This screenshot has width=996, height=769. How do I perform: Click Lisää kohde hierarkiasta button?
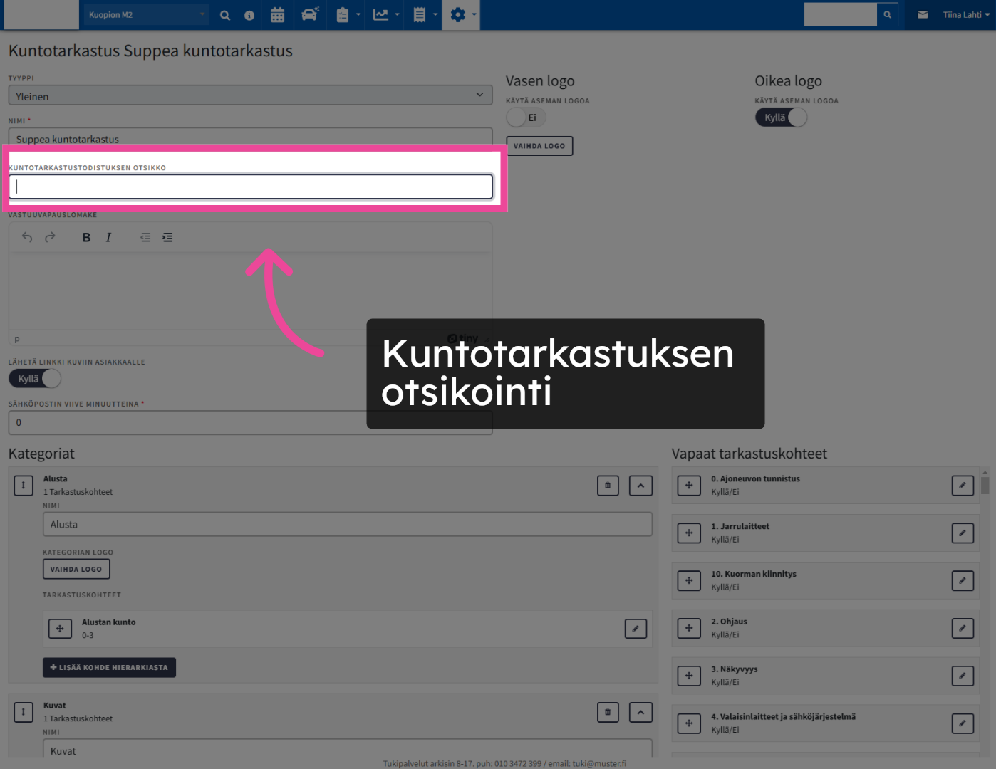pyautogui.click(x=109, y=668)
